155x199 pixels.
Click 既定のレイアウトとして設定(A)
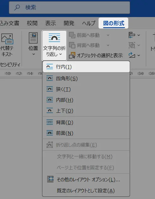tap(86, 190)
